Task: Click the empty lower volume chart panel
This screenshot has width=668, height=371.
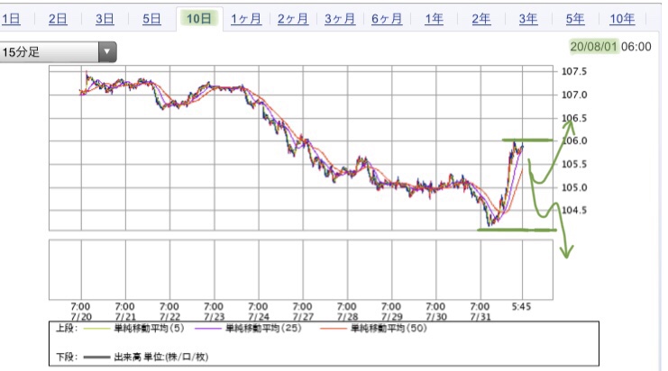Action: click(x=301, y=270)
